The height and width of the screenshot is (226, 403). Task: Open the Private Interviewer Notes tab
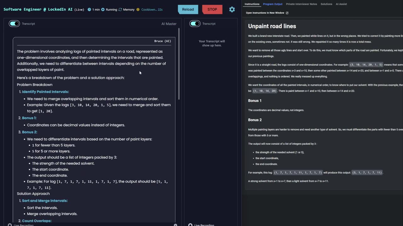[301, 4]
